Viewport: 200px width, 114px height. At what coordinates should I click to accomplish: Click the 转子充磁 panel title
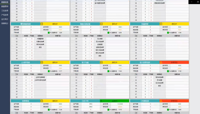tap(85, 62)
